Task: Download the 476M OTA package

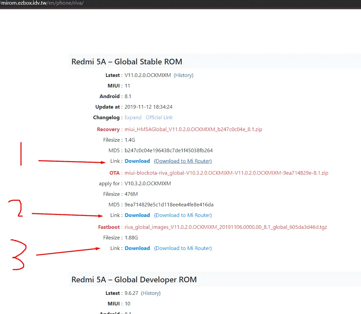Action: coord(137,215)
